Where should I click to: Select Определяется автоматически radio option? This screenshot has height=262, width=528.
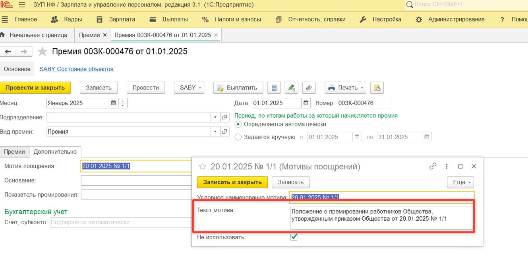coord(238,124)
